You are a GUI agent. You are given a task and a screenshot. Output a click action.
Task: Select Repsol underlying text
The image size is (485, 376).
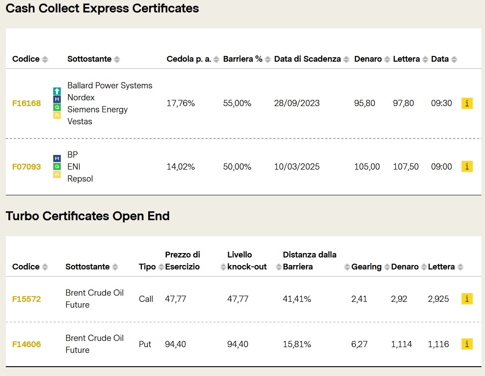coord(80,179)
